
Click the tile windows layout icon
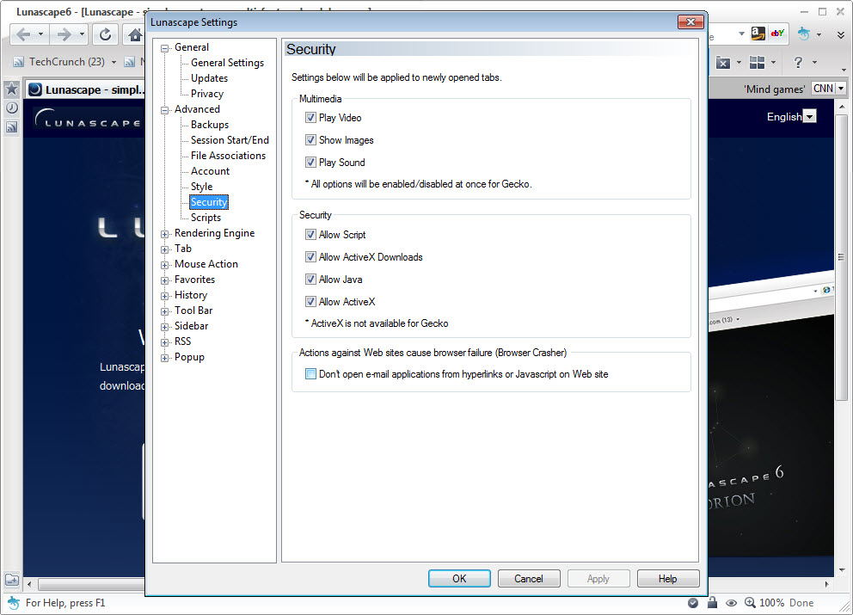click(x=757, y=63)
